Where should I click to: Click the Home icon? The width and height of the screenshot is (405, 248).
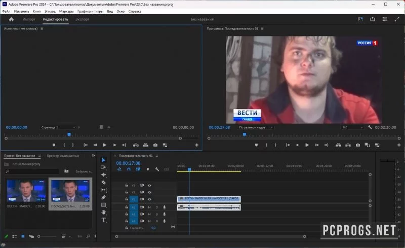[11, 19]
